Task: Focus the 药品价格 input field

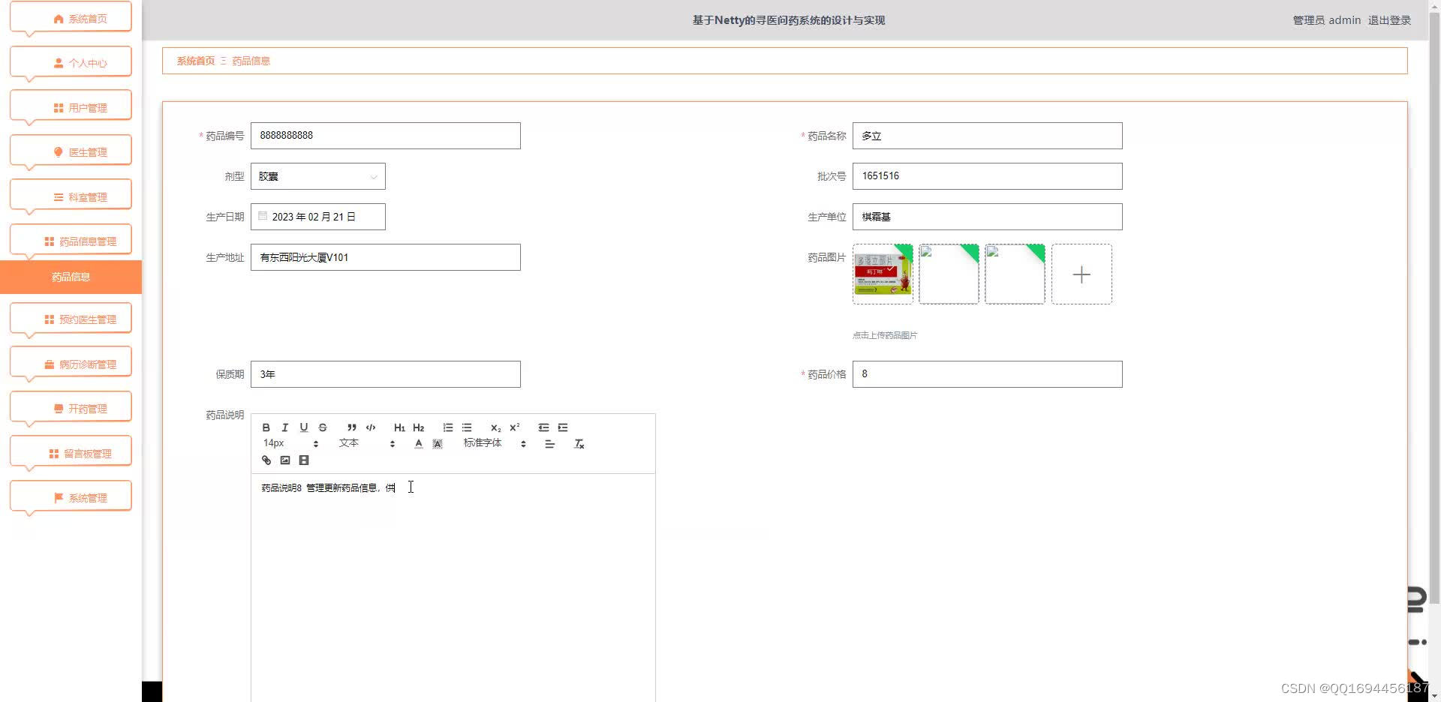Action: 988,374
